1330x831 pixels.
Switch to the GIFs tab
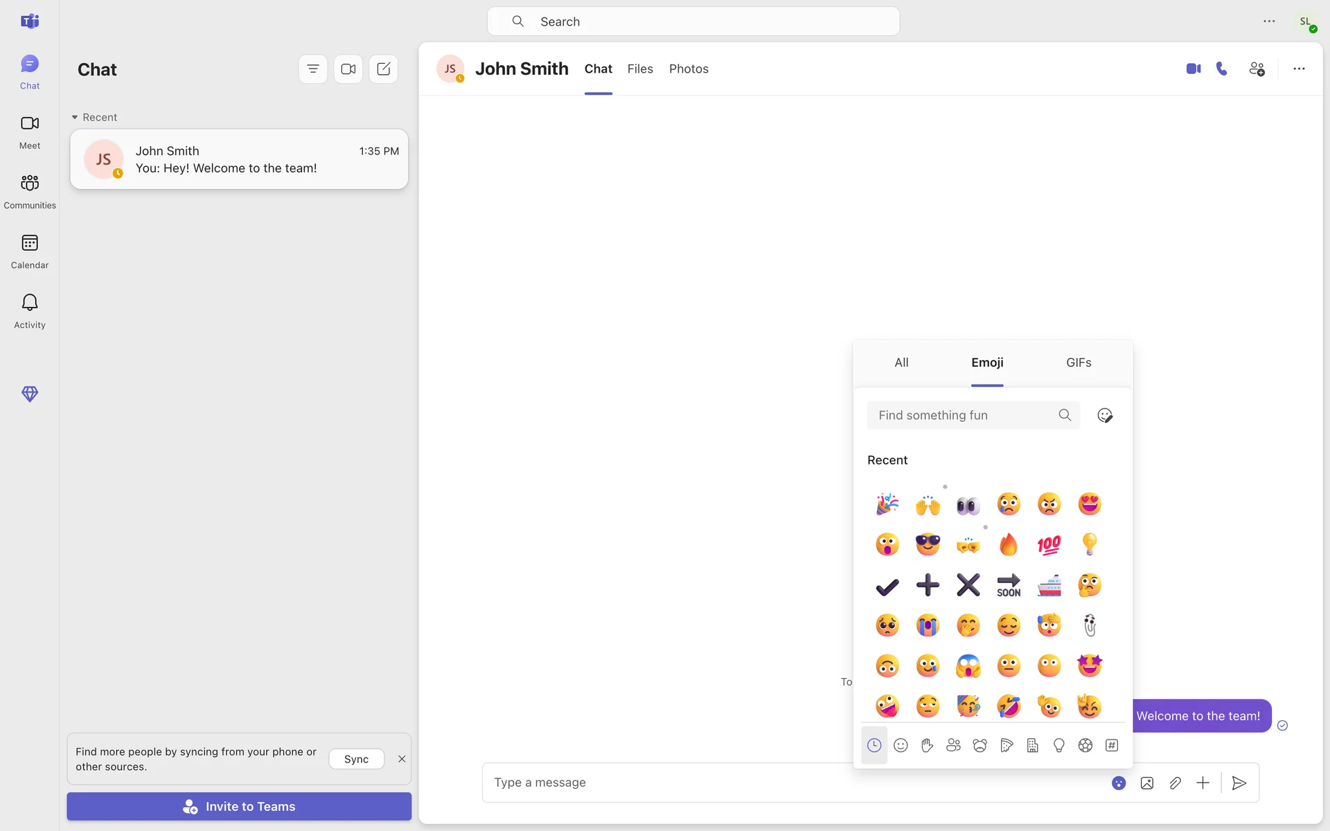1079,362
